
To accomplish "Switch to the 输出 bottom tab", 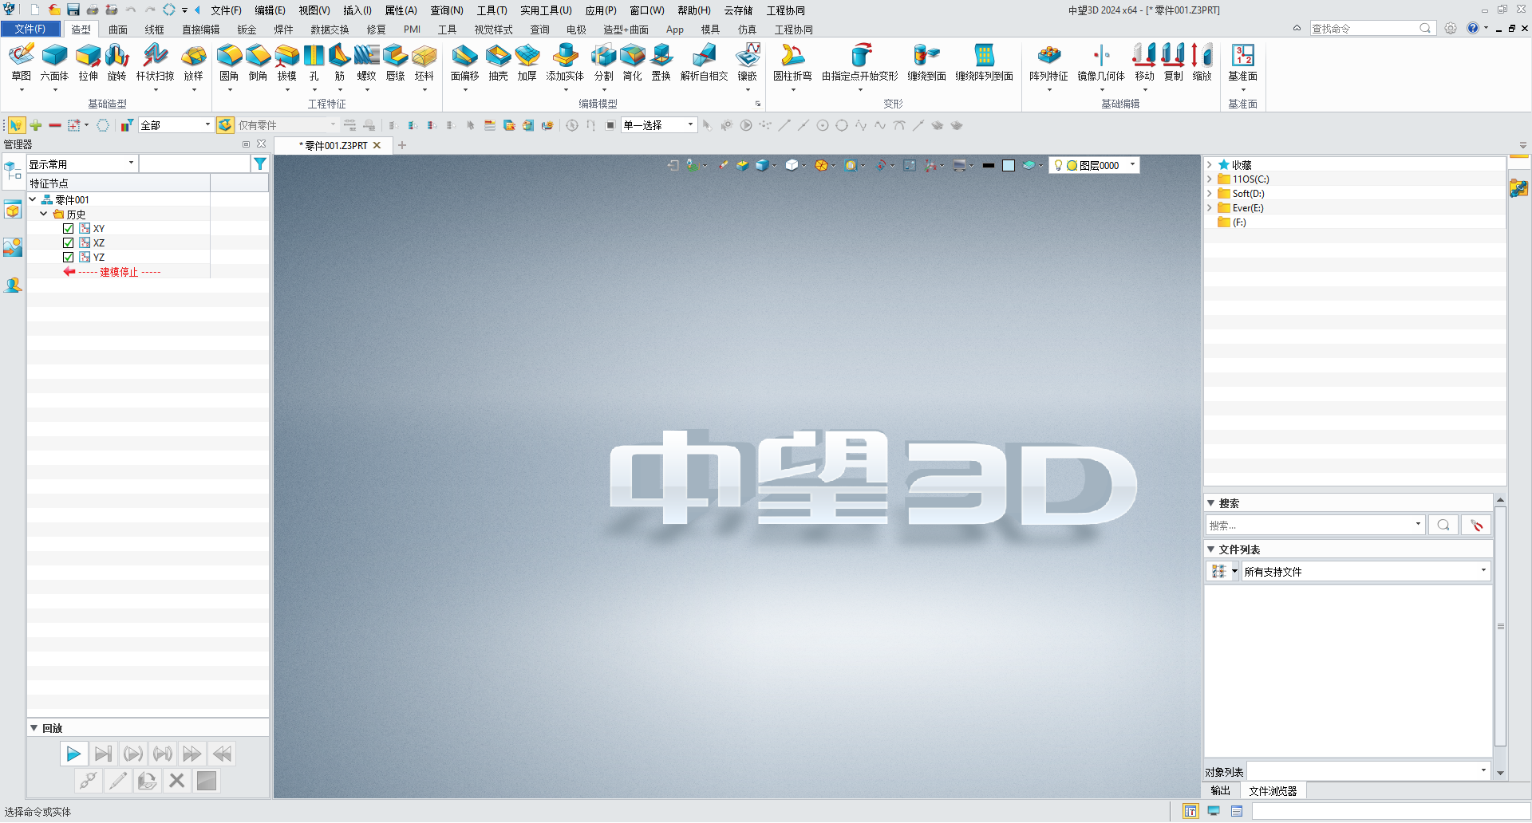I will click(1220, 791).
